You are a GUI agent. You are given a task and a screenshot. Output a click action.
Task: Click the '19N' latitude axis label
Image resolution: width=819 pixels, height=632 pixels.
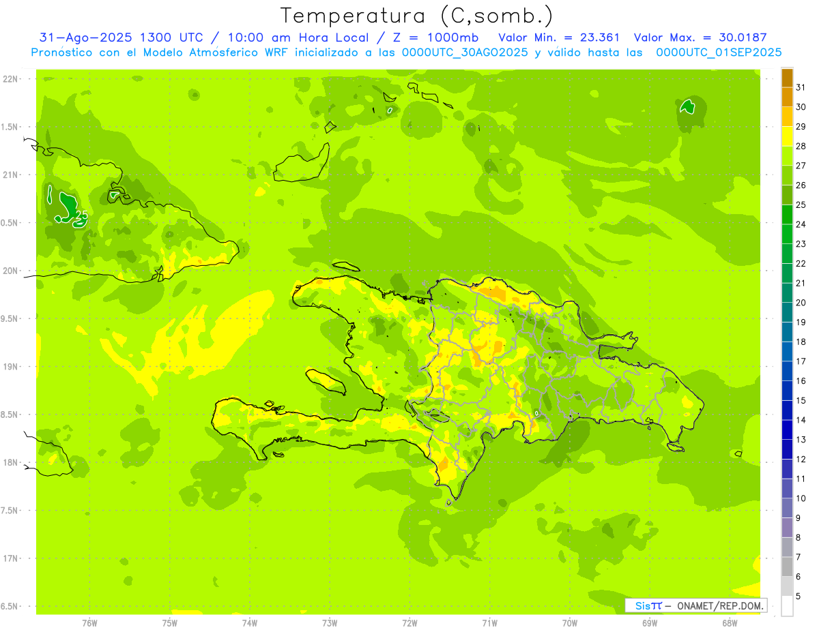tap(10, 367)
